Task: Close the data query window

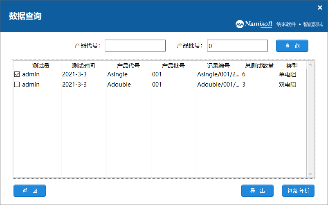Action: [320, 8]
